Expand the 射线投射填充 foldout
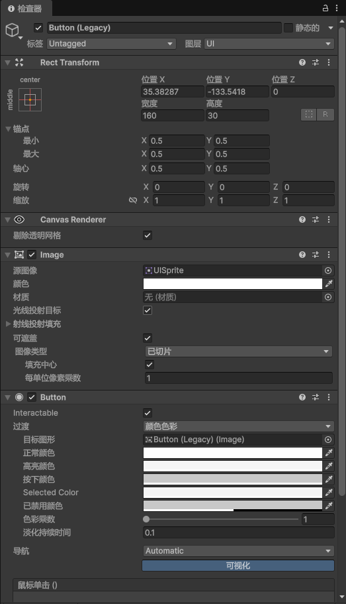This screenshot has height=604, width=346. click(x=8, y=324)
